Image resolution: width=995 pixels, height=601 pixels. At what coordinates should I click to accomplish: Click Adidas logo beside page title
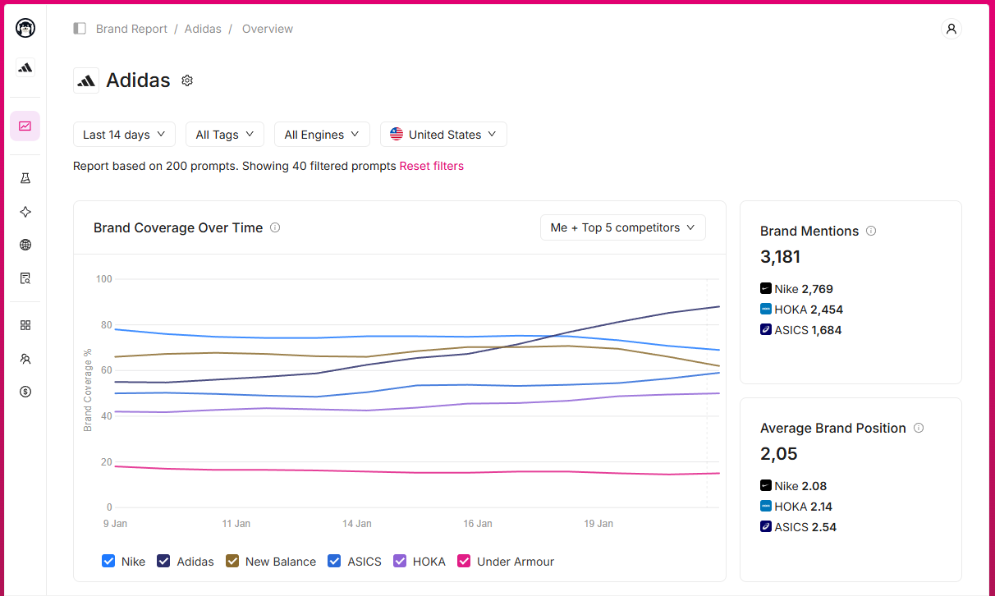[86, 80]
